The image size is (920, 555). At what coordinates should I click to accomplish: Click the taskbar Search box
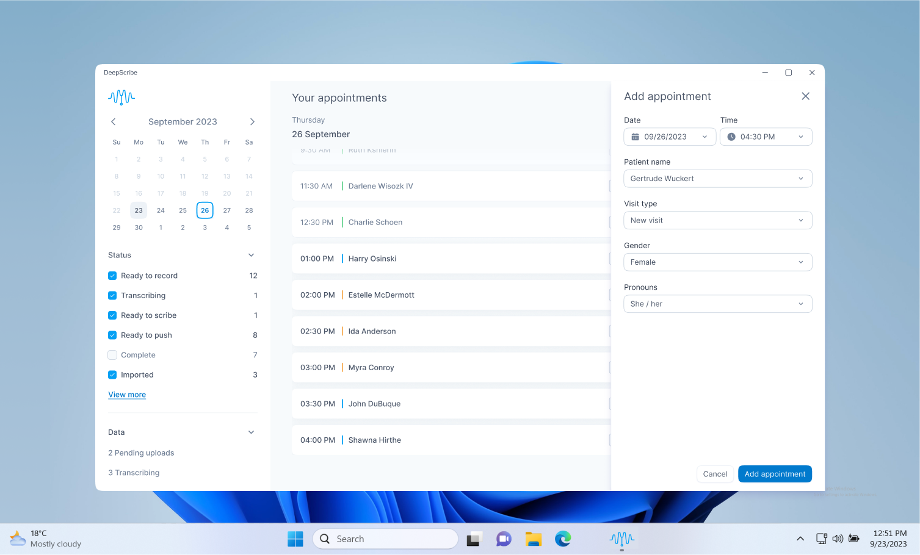385,539
